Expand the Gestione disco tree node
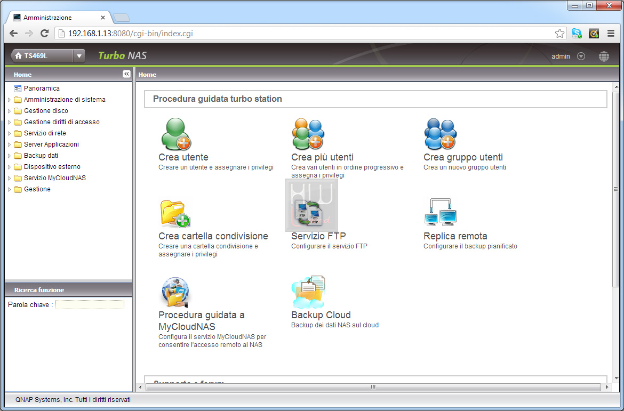624x411 pixels. [10, 111]
